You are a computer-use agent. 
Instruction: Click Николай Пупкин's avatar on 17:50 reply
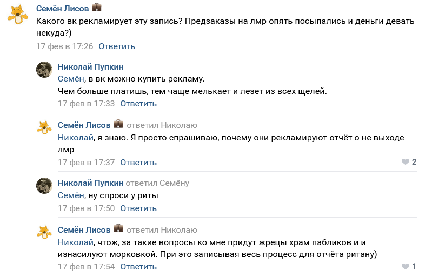tap(44, 185)
